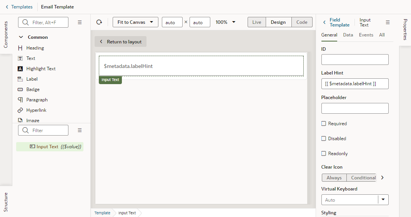
Task: Open the All properties tab
Action: 382,35
